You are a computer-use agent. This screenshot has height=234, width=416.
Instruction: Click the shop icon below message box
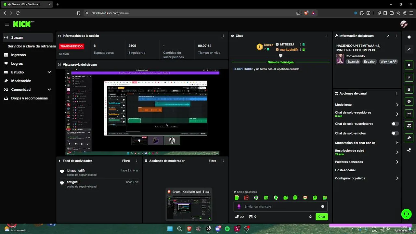tap(251, 217)
